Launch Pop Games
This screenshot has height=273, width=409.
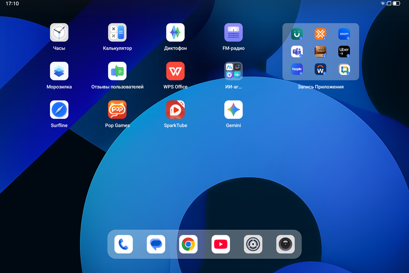tap(118, 110)
